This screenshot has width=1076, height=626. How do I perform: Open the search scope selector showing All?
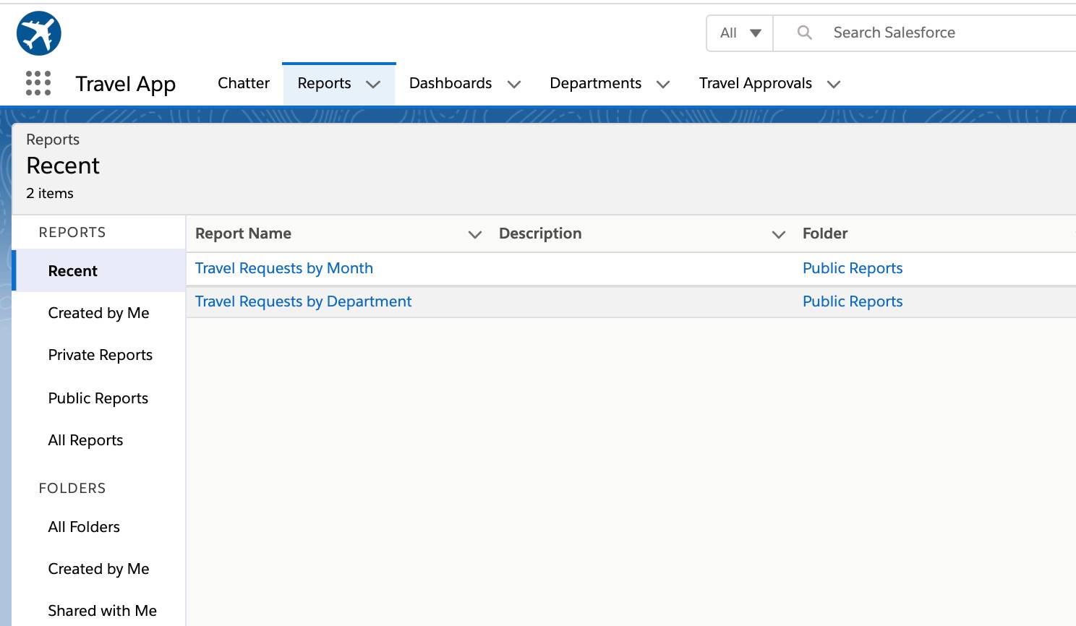coord(738,33)
